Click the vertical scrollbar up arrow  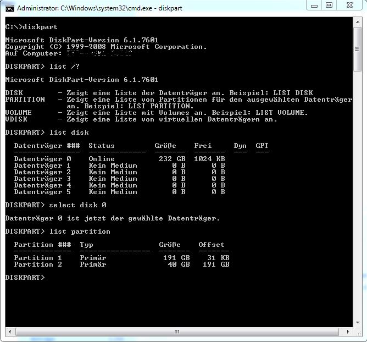[358, 21]
